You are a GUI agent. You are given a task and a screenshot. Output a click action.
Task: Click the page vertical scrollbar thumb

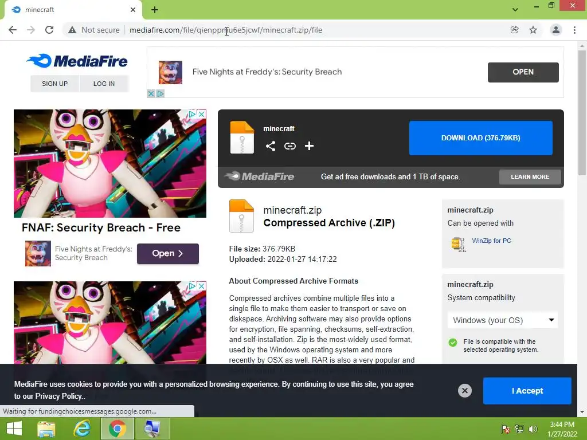tap(582, 112)
